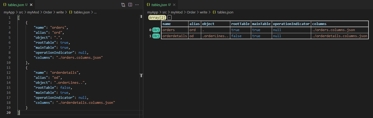
Task: Click myApp in right preview breadcrumb
Action: (x=152, y=12)
